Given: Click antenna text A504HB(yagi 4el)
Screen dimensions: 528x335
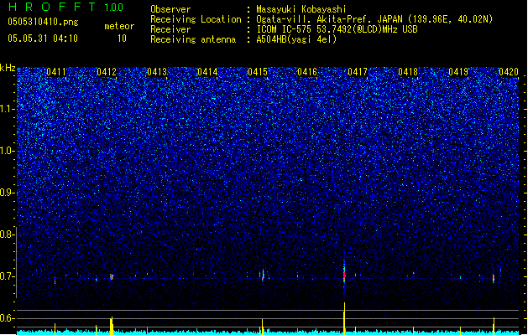Looking at the screenshot, I should (296, 39).
